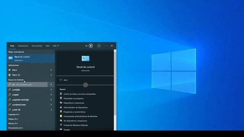Open Firewall de Windows Defender
244x137 pixels.
(x=76, y=125)
